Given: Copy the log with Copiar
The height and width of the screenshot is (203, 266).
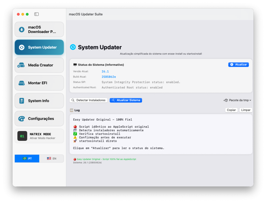Looking at the screenshot, I should click(231, 110).
